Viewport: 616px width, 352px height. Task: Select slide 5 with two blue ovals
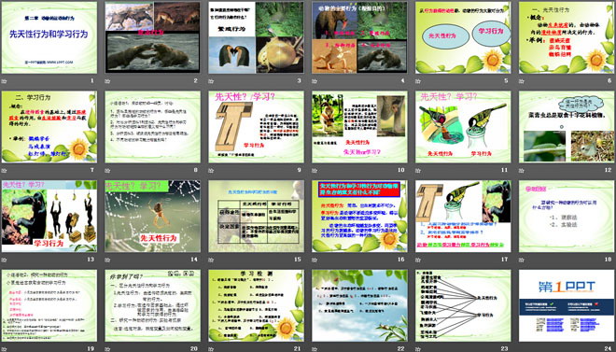point(463,37)
